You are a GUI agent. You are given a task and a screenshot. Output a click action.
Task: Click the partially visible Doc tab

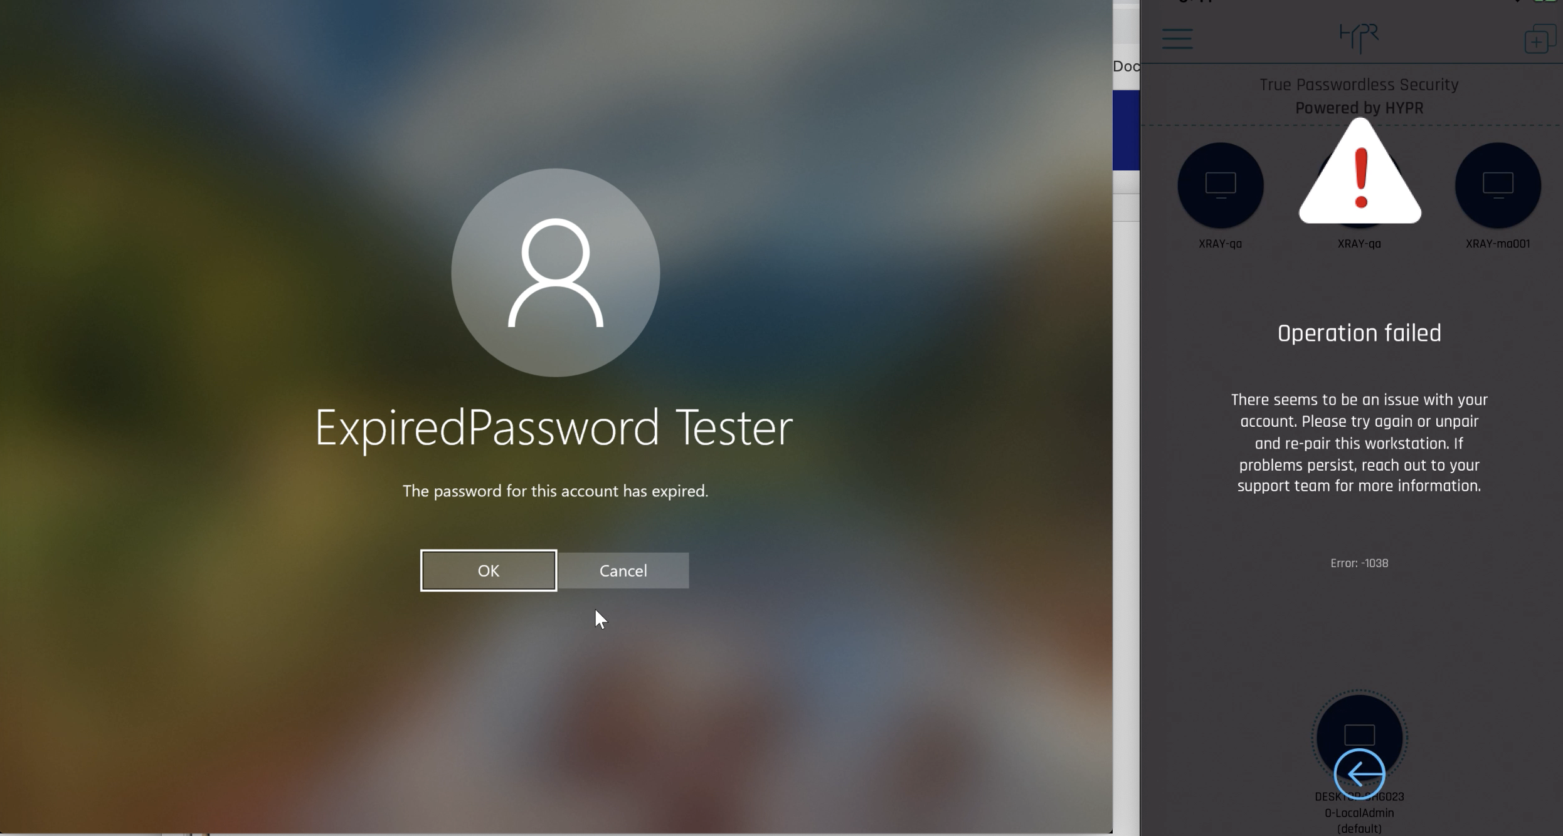1126,66
